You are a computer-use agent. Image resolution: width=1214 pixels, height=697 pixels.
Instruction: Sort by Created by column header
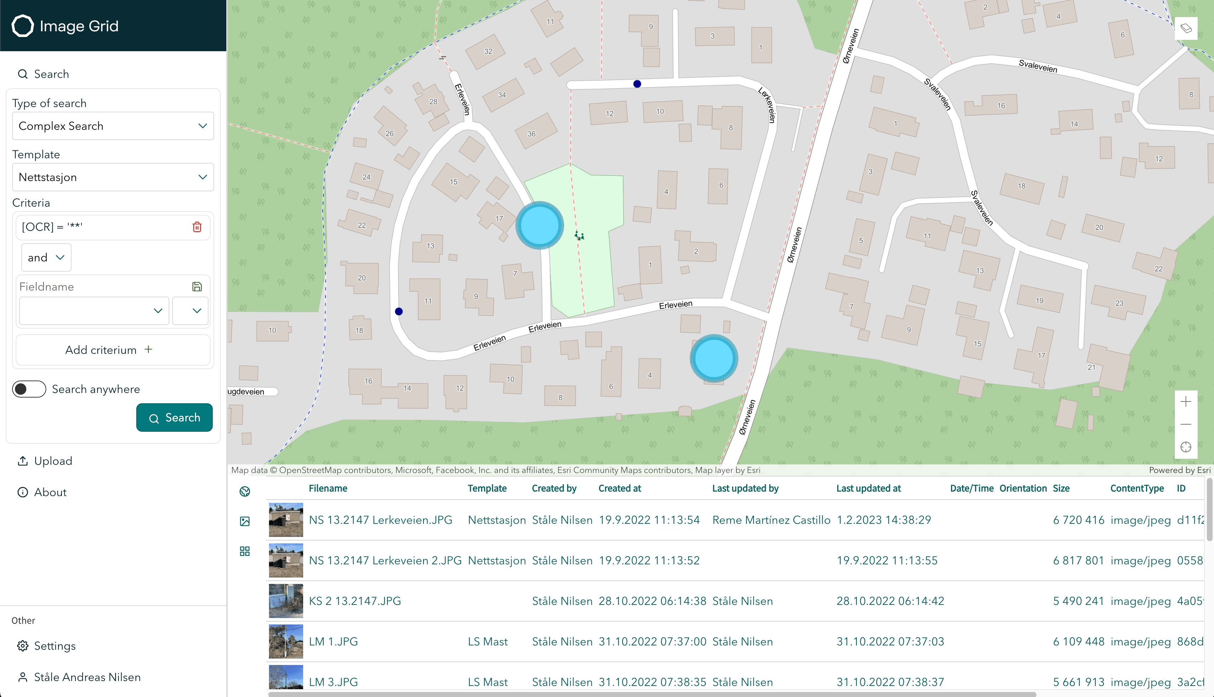tap(554, 488)
